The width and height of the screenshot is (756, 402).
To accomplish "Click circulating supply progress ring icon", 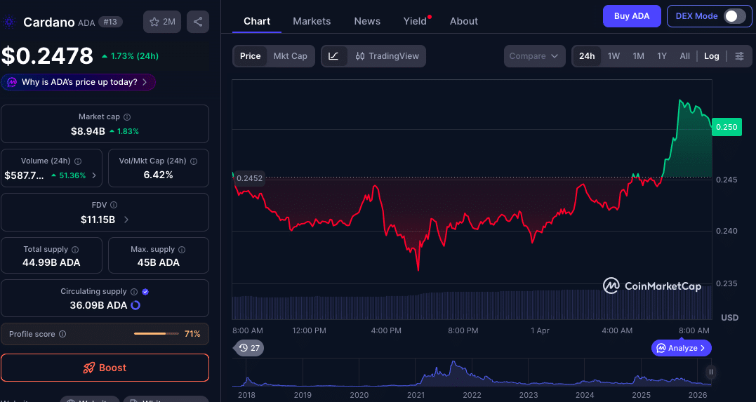I will coord(135,305).
